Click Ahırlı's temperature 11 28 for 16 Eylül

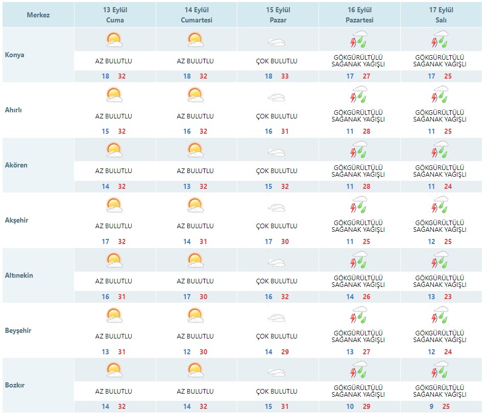click(x=358, y=131)
